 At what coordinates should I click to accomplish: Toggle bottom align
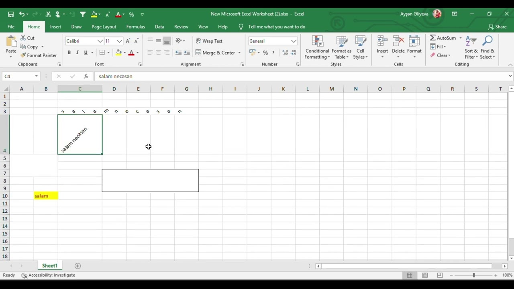(167, 41)
